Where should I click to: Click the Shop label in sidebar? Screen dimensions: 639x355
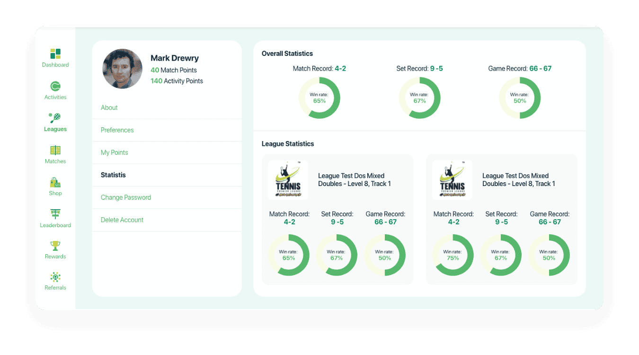[55, 193]
